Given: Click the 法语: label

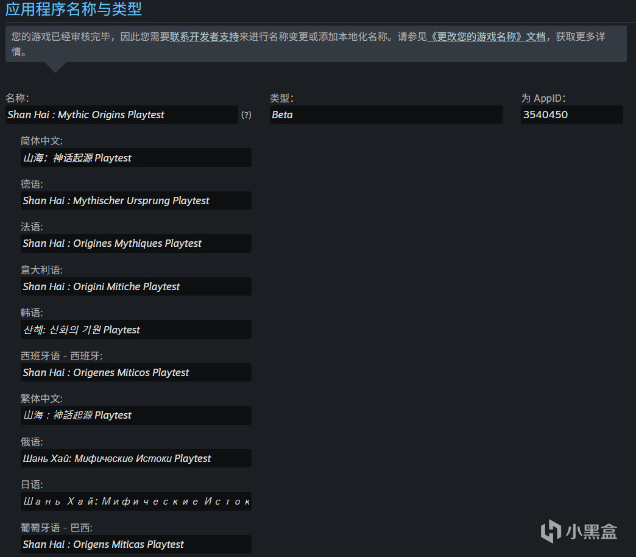Looking at the screenshot, I should click(32, 227).
